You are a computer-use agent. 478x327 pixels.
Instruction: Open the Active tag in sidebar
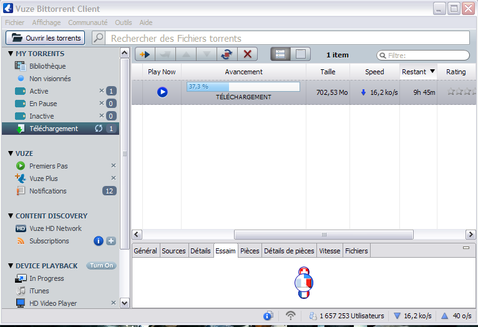tap(39, 91)
